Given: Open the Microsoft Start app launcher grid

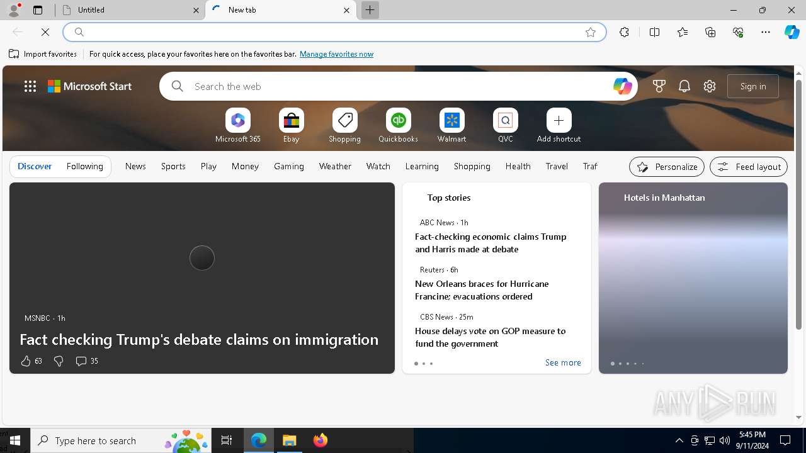Looking at the screenshot, I should click(30, 86).
